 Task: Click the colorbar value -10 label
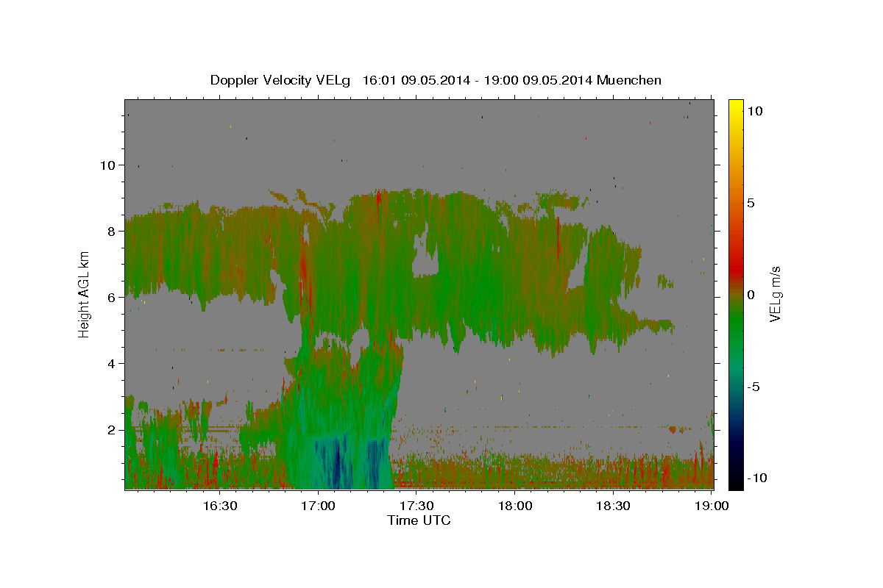point(756,478)
